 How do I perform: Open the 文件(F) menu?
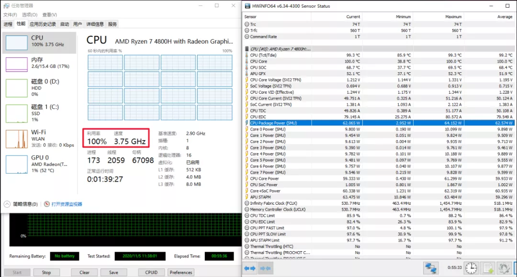pos(10,15)
